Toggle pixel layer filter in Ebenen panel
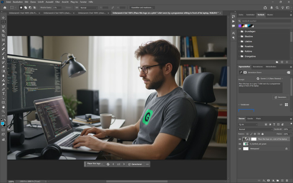Screen dimensions: 293x183 266,125
